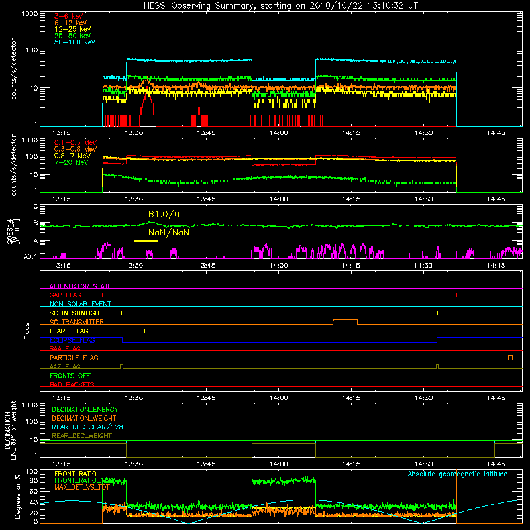Select the NON_SOLAR_EVENT flag label

click(80, 304)
